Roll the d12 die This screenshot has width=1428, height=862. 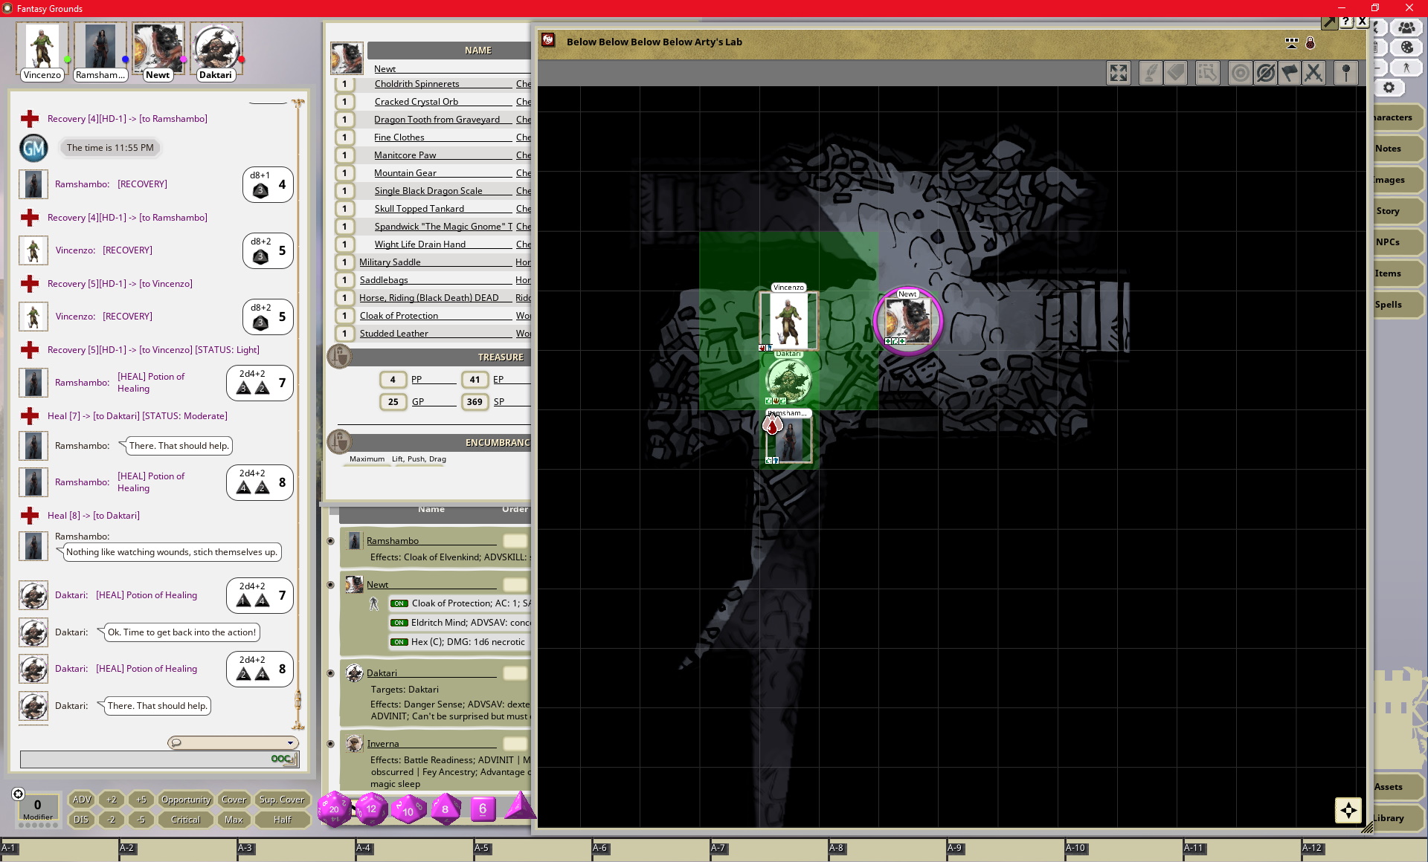coord(371,809)
